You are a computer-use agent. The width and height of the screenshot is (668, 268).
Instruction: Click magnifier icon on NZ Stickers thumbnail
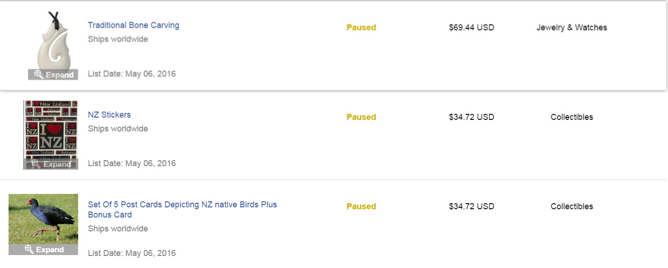[x=36, y=164]
